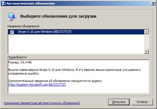Click the Название обновления label
The image size is (157, 109).
tap(23, 26)
